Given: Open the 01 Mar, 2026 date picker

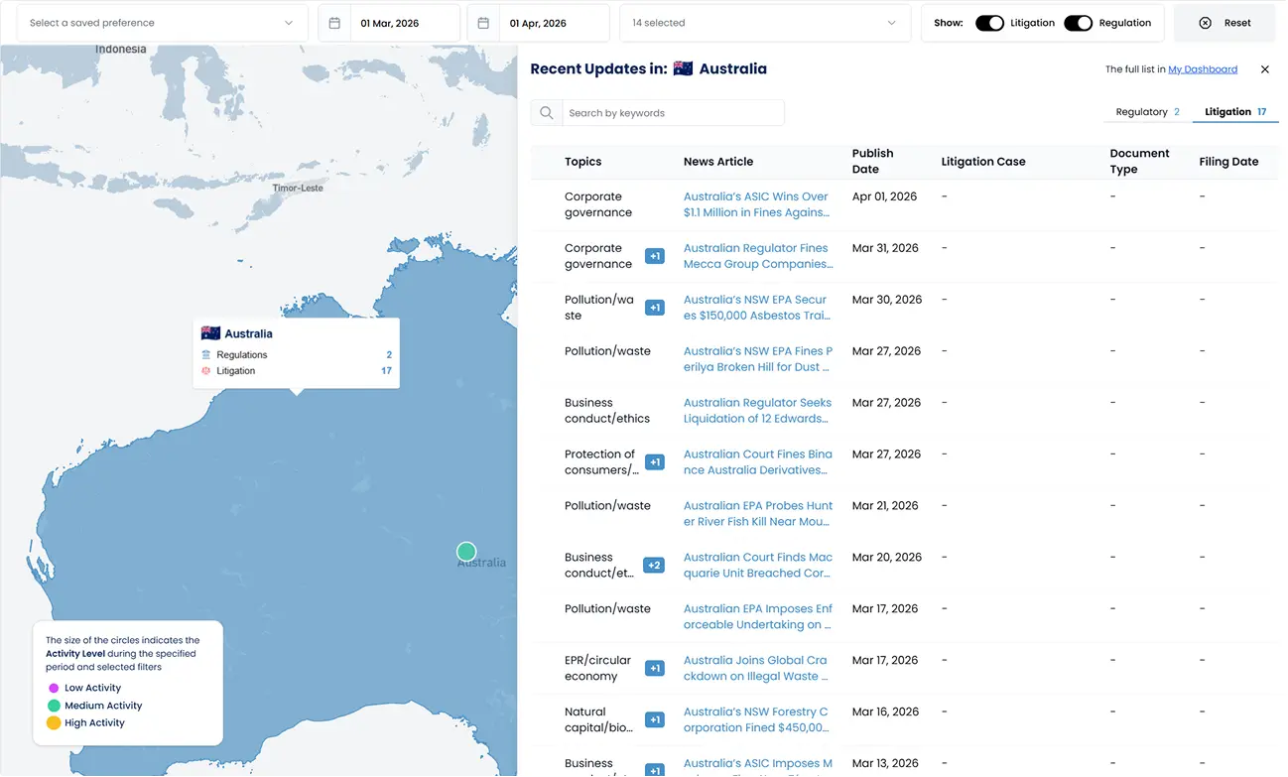Looking at the screenshot, I should [405, 23].
